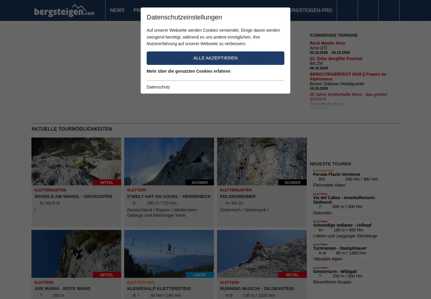This screenshot has height=299, width=431.
Task: Click the Schwer badge on D'Welt hat an Vogel
Action: (200, 182)
